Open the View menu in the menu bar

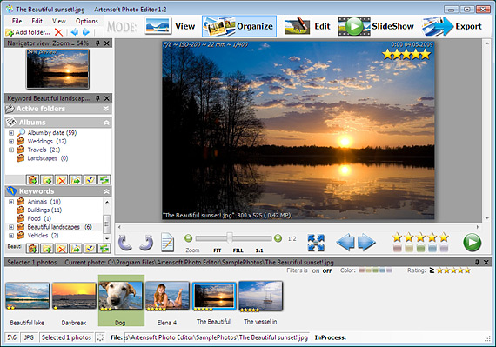pyautogui.click(x=59, y=21)
